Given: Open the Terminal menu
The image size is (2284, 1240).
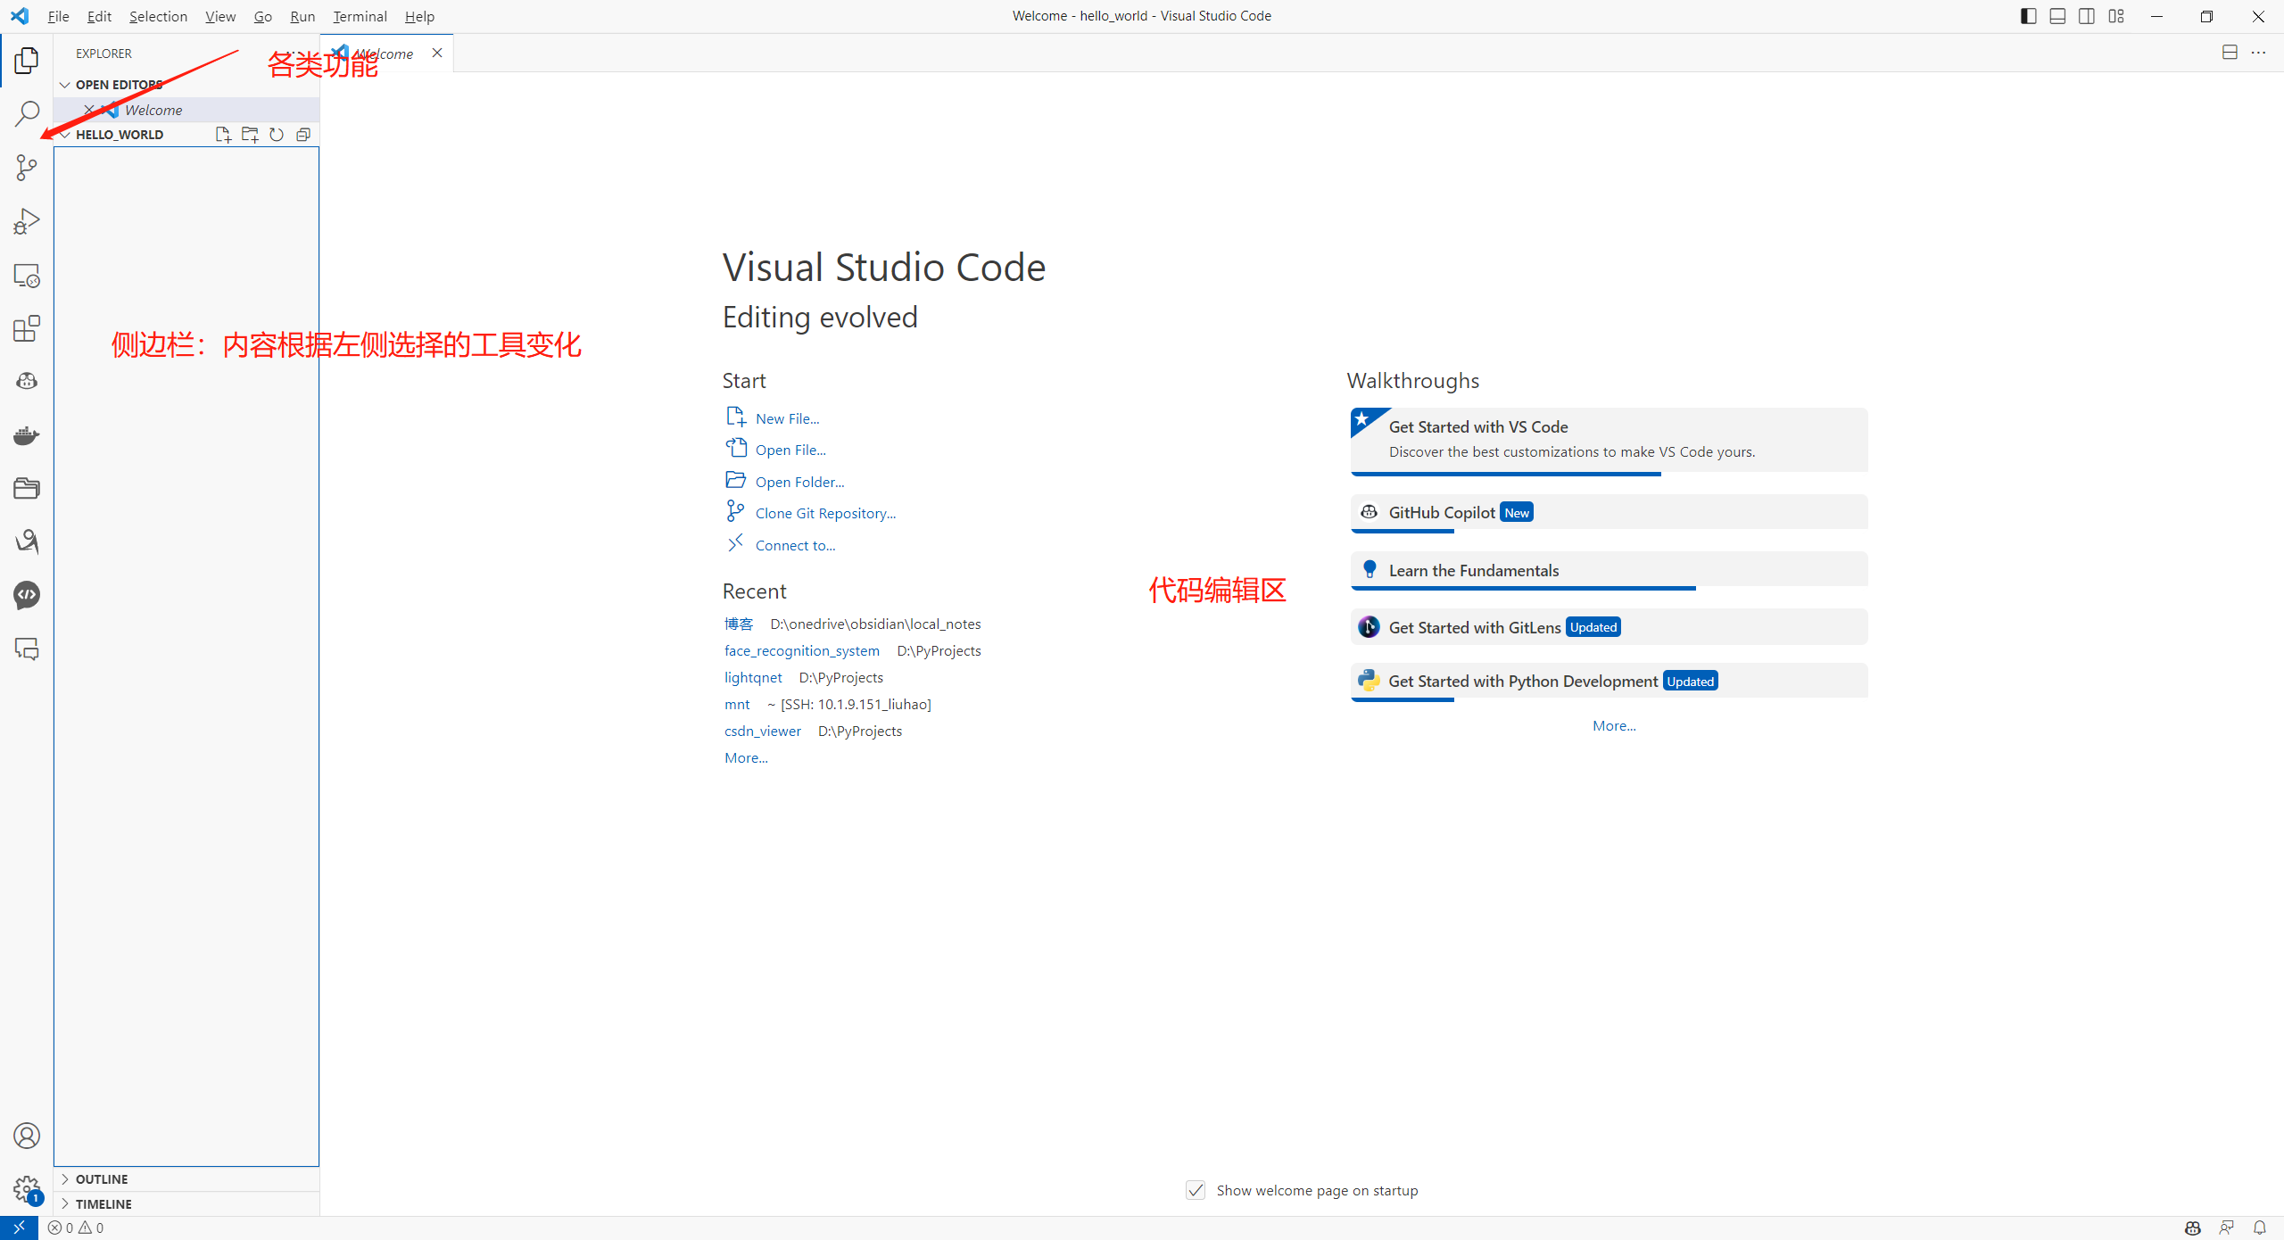Looking at the screenshot, I should [360, 16].
